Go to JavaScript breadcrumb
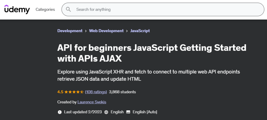The image size is (267, 120). (140, 31)
